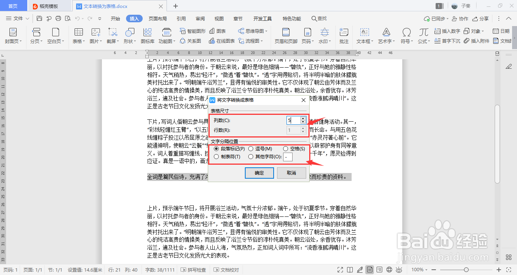Switch to the Start (开始) ribbon tab

coord(115,19)
